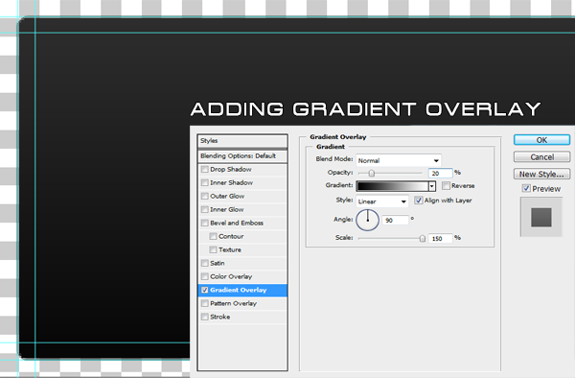Click the Opacity slider handle
Screen dimensions: 575x378
click(372, 174)
